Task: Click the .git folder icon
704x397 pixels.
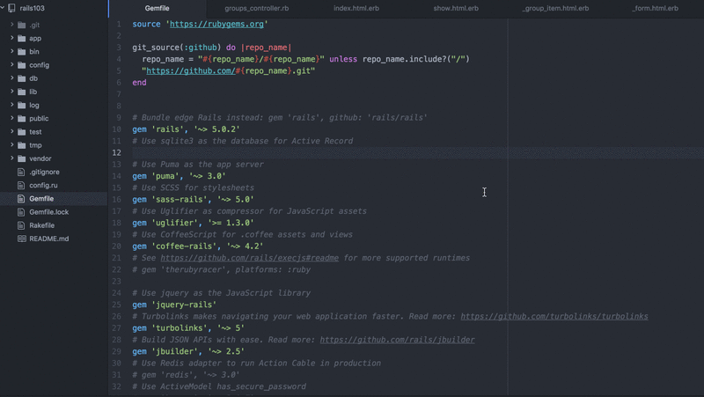Action: pyautogui.click(x=21, y=26)
